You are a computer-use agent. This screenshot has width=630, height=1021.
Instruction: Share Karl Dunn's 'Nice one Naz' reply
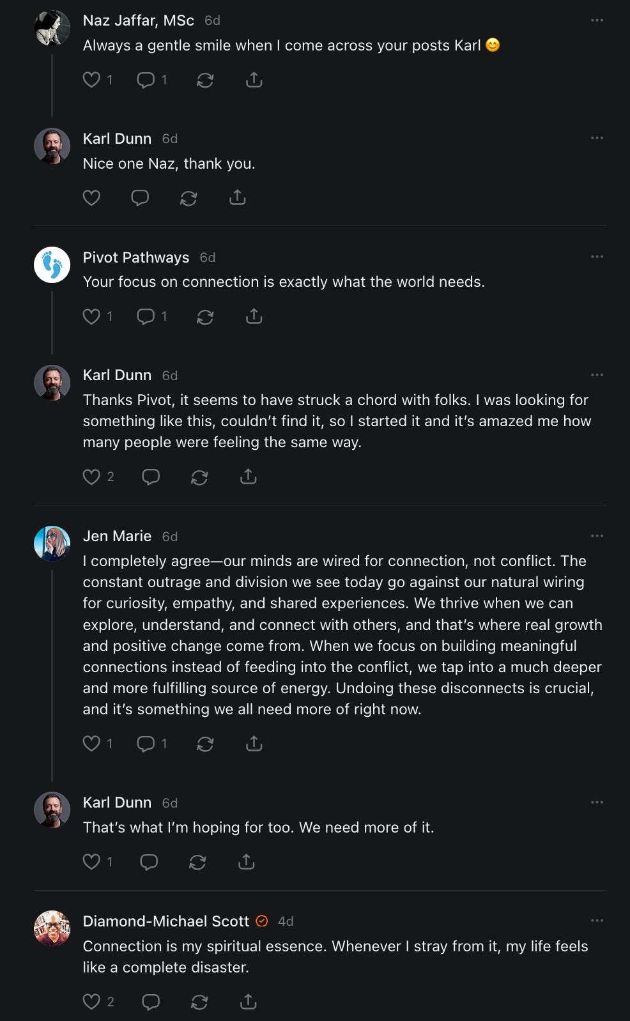[x=238, y=198]
